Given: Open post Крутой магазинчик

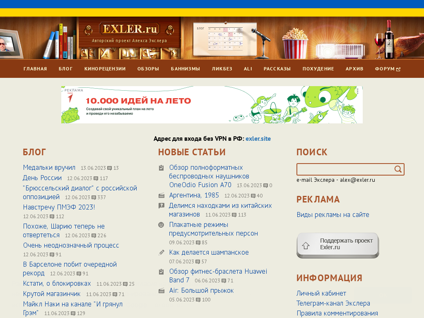Looking at the screenshot, I should point(52,294).
